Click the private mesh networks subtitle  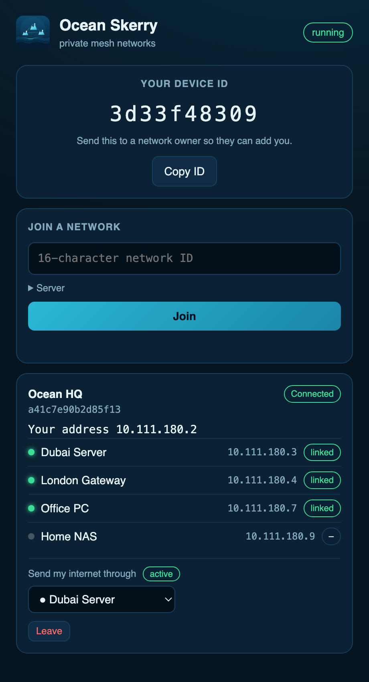pos(107,43)
